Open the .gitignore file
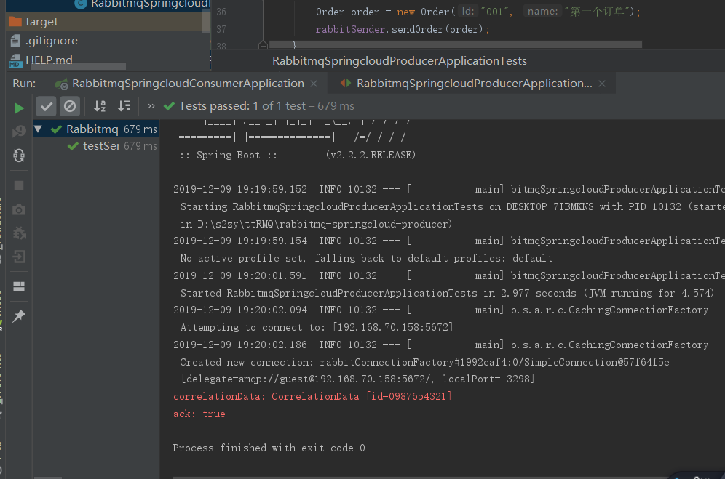725x479 pixels. (52, 41)
